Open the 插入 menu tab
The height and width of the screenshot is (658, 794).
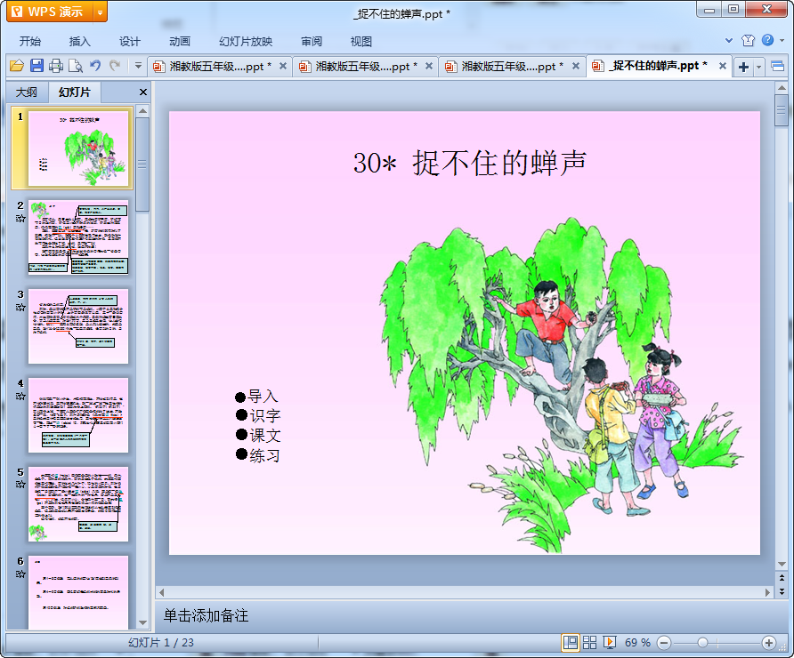coord(80,42)
